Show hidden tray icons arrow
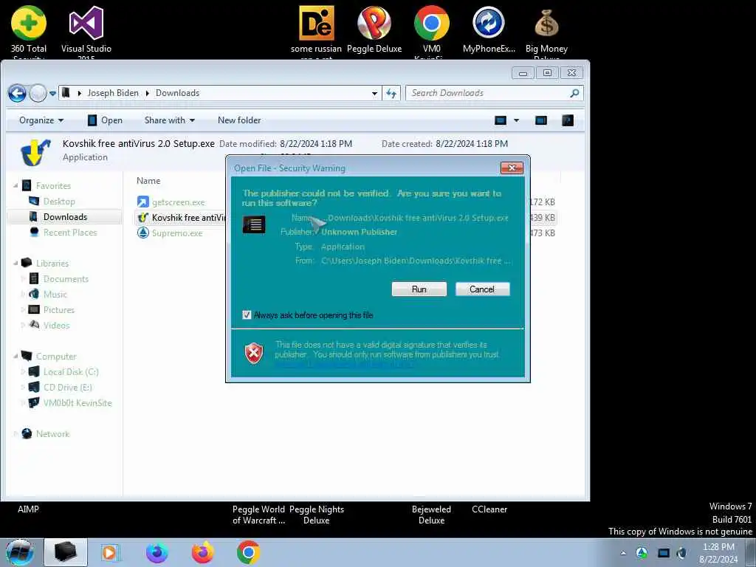The height and width of the screenshot is (567, 756). 623,553
